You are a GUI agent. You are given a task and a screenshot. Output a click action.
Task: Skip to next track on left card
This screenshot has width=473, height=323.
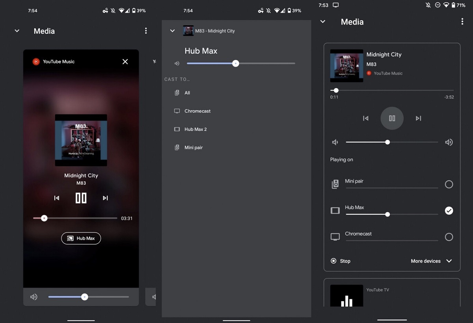tap(105, 198)
